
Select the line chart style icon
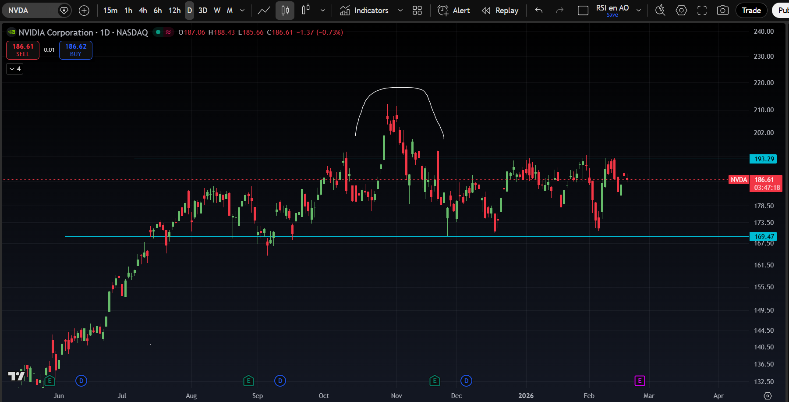click(264, 11)
